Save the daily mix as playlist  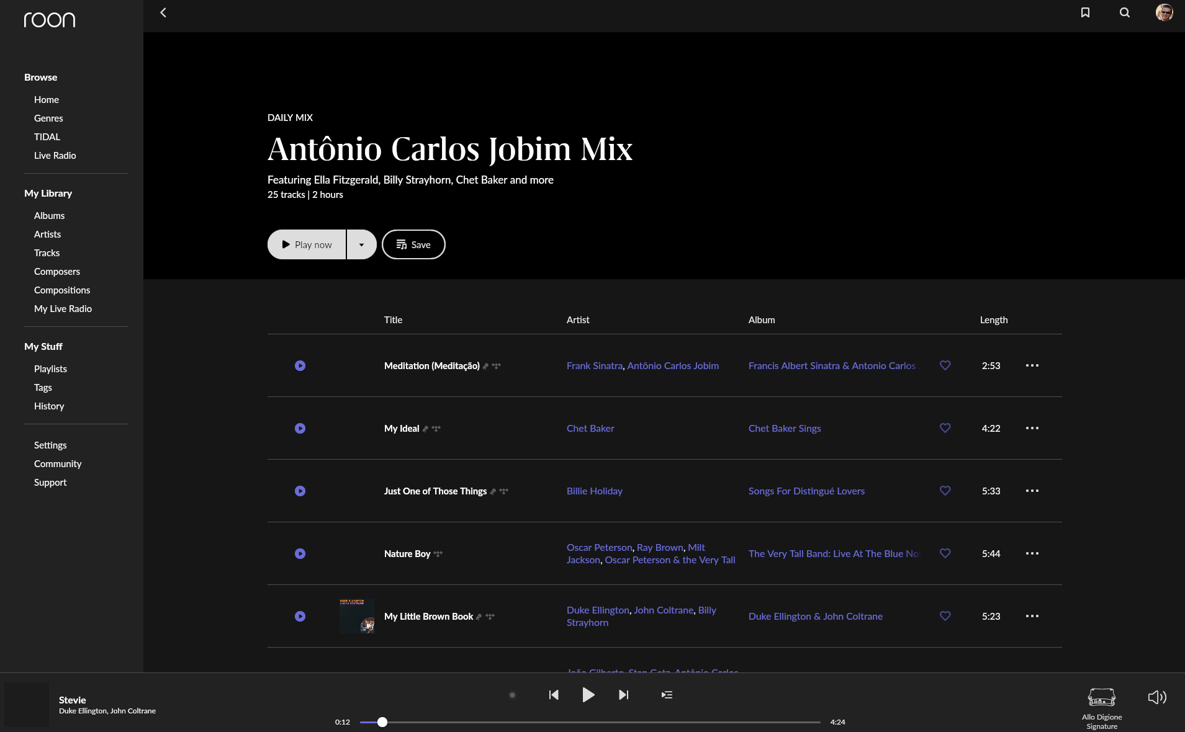(x=413, y=244)
